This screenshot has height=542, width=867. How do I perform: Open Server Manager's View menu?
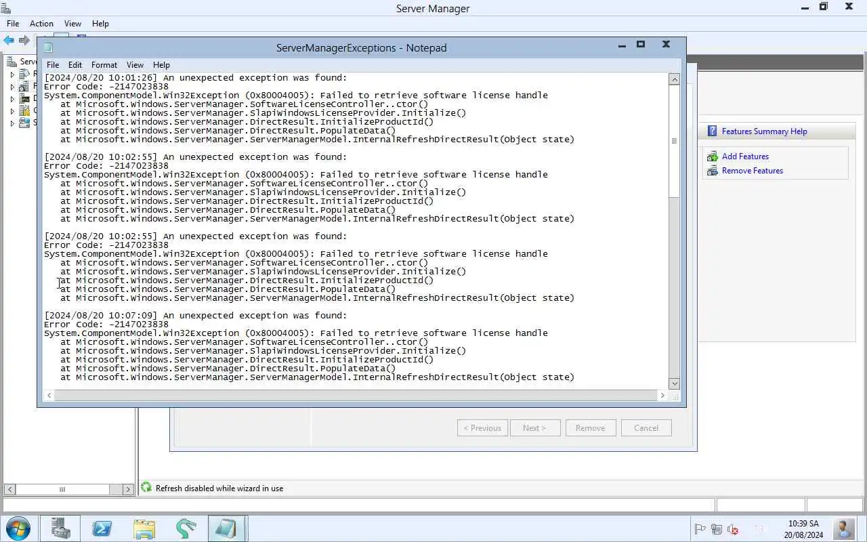[x=72, y=24]
